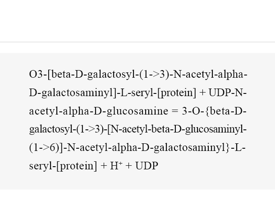The height and width of the screenshot is (208, 275).
Task: Click the first '(1->3)' linkage text
Action: [x=154, y=75]
